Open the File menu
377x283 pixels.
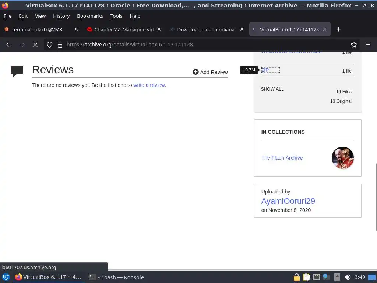(7, 16)
